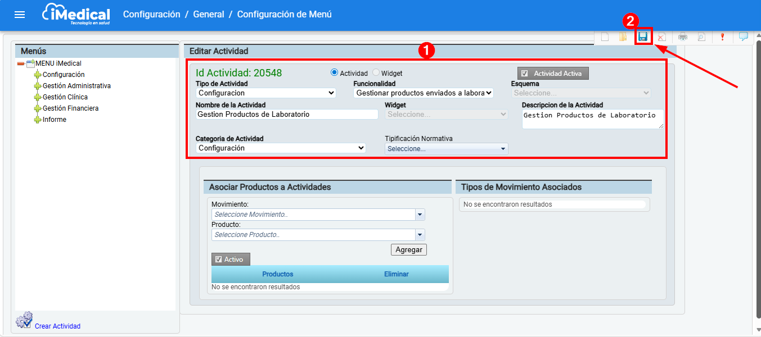The height and width of the screenshot is (337, 761).
Task: Toggle the Actividad Activa checkbox
Action: point(524,74)
